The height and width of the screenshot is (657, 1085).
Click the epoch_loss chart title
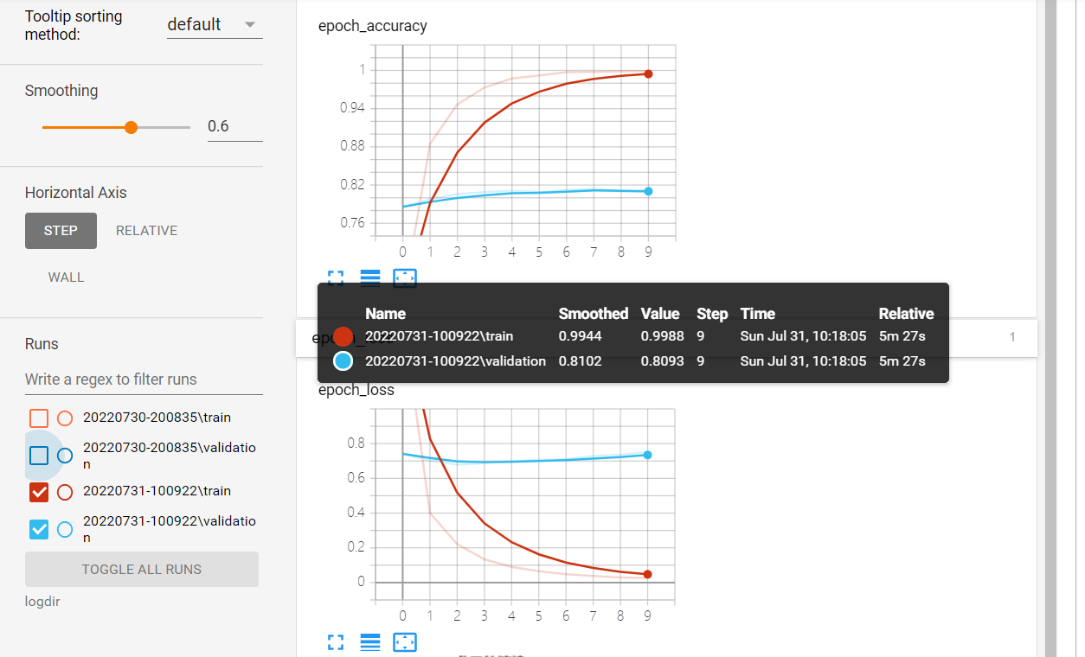coord(356,390)
